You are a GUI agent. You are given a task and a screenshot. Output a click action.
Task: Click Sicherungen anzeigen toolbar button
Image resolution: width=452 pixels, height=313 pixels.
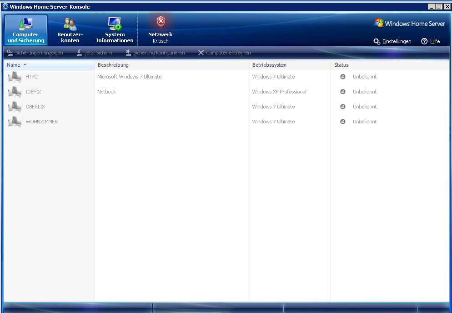click(x=35, y=53)
